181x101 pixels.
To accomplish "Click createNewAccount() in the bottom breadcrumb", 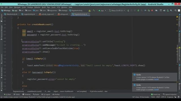I will (34, 91).
